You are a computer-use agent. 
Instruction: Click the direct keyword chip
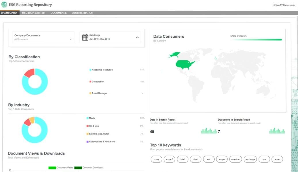coord(196,159)
